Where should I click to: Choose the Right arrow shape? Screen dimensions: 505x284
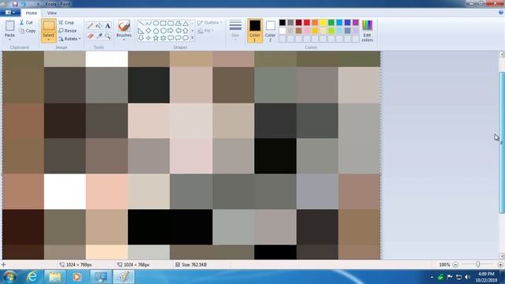pos(170,31)
